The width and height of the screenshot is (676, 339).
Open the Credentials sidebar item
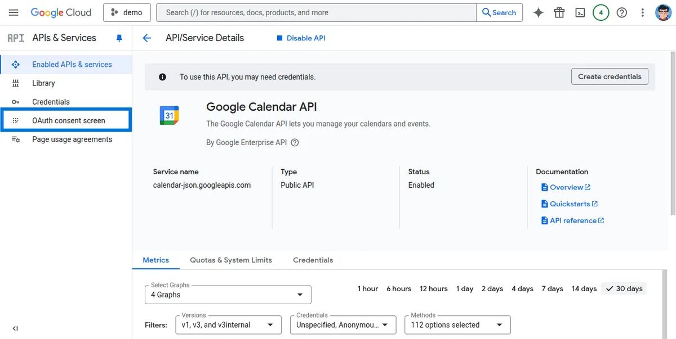(x=66, y=102)
